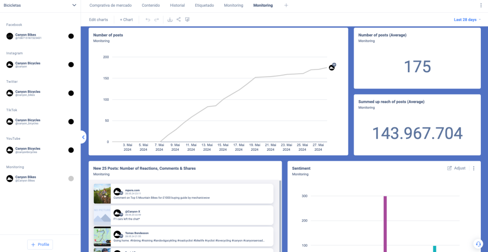Open the Historial tab
Image resolution: width=488 pixels, height=252 pixels.
coord(177,5)
